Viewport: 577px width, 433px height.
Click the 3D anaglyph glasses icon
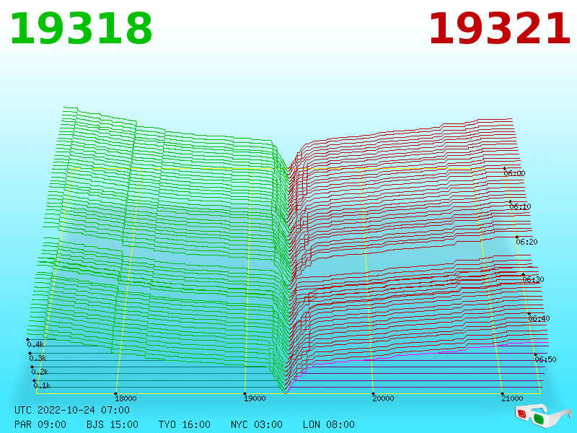[x=542, y=416]
